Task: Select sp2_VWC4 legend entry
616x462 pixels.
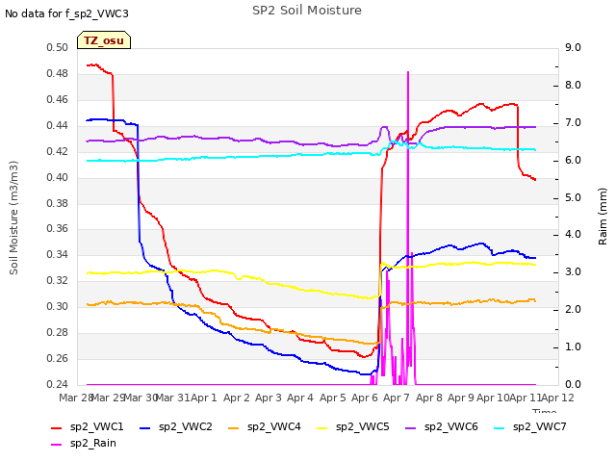Action: click(265, 426)
